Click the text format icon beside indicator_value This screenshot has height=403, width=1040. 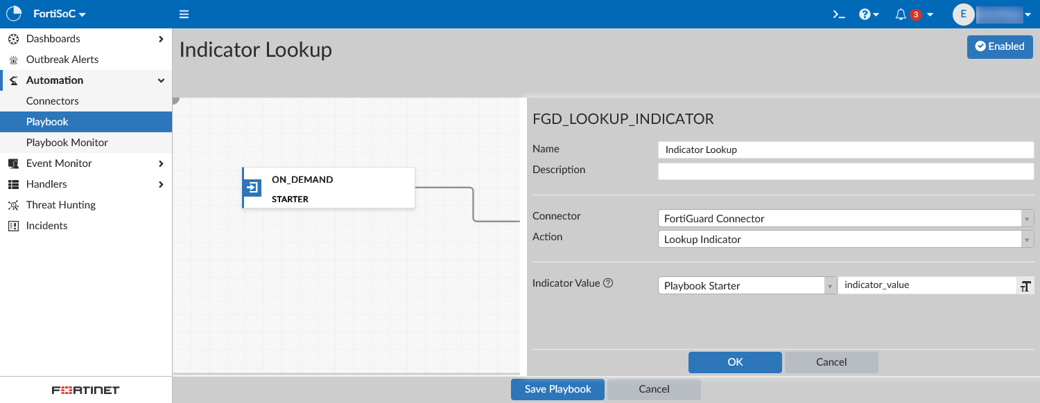[1025, 286]
